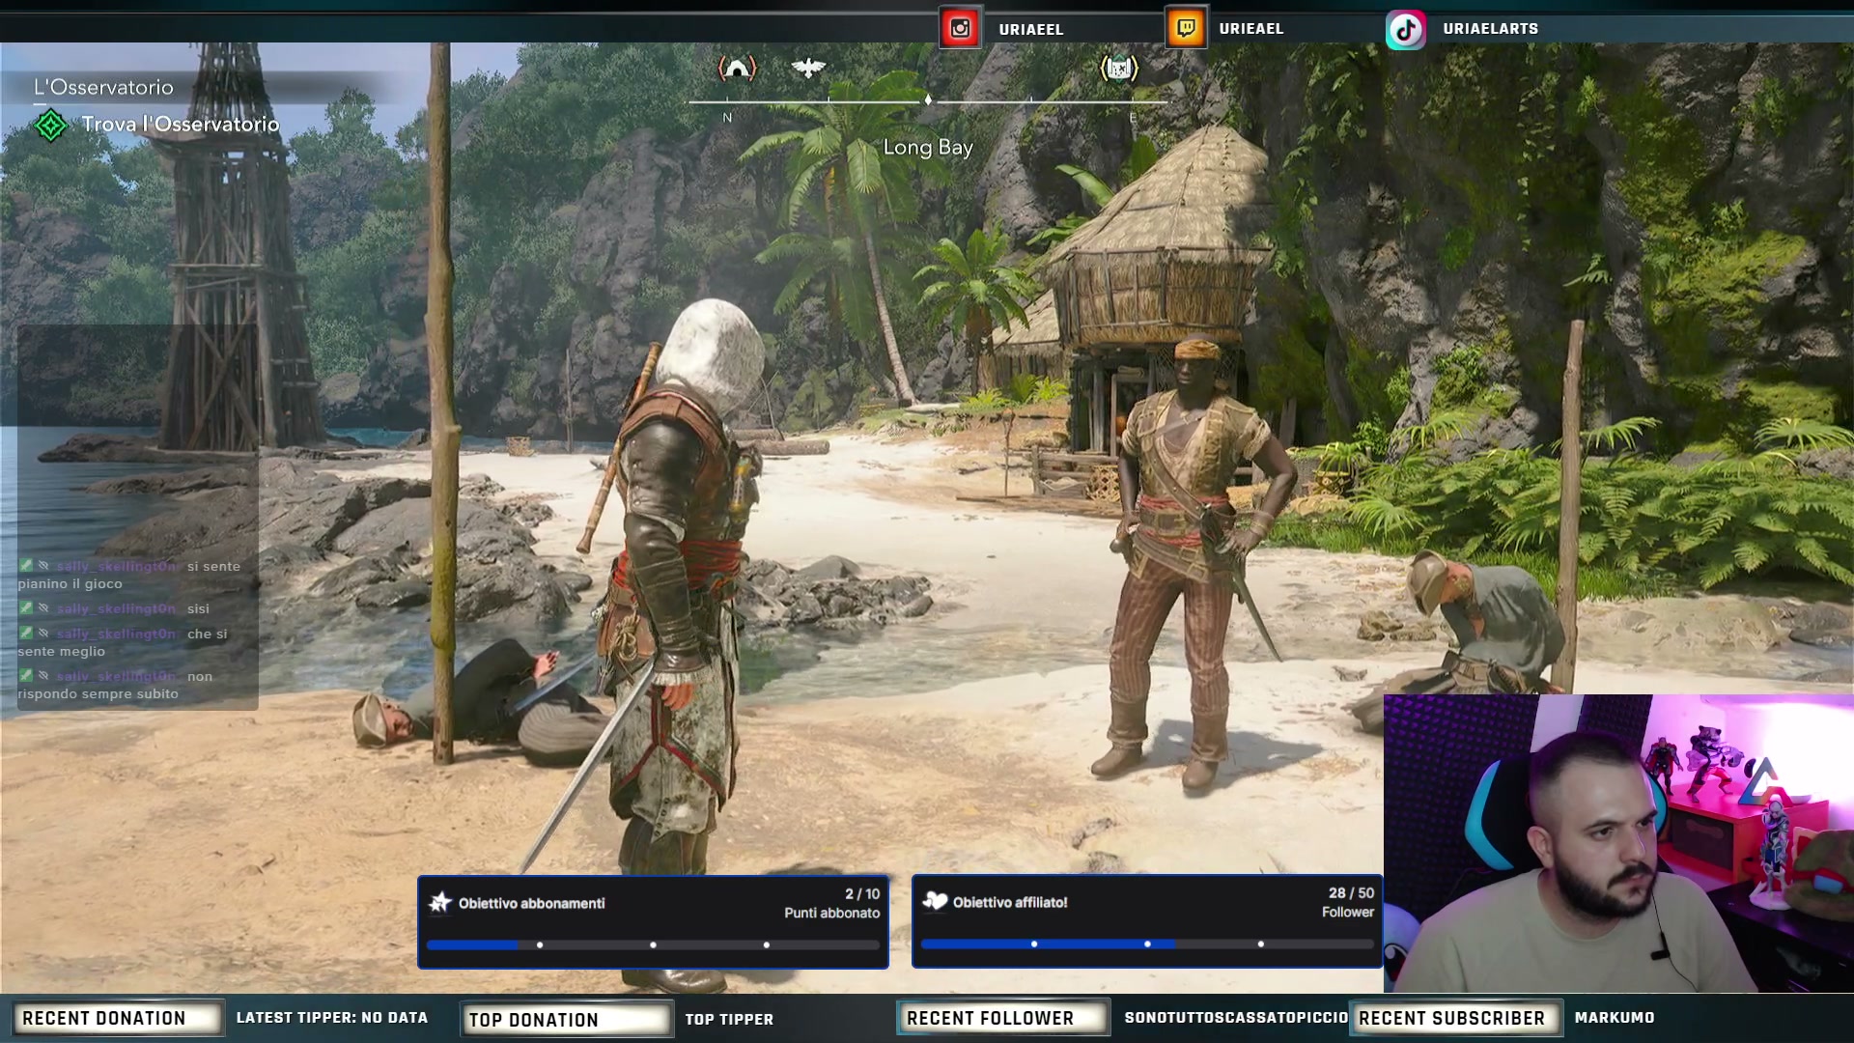The width and height of the screenshot is (1854, 1043).
Task: Click the Obiettivo affiliato! label
Action: [1010, 902]
